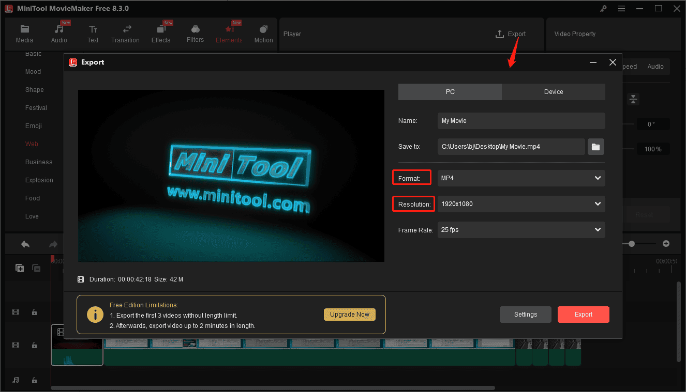The width and height of the screenshot is (686, 392).
Task: Select the Festival elements category
Action: (x=36, y=108)
